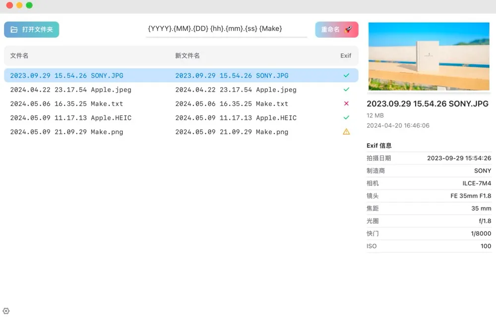
Task: Click the Exif column header
Action: click(x=346, y=56)
